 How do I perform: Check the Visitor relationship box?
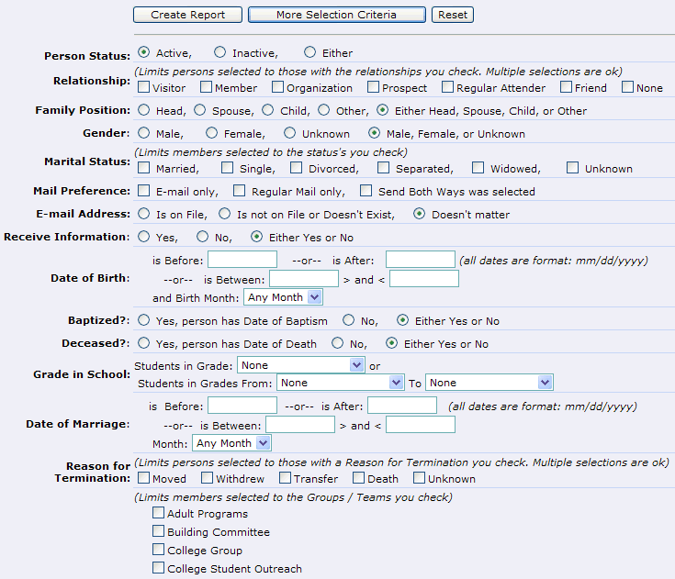point(144,88)
